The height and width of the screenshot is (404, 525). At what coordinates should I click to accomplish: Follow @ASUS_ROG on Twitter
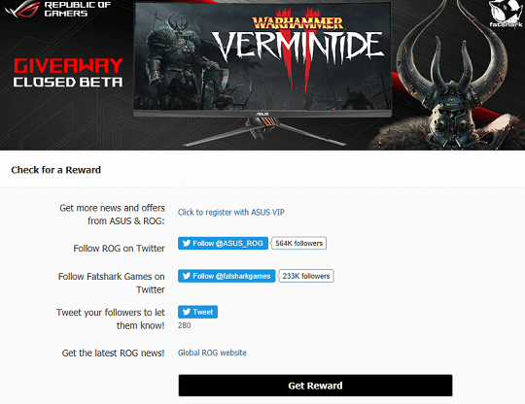click(223, 243)
